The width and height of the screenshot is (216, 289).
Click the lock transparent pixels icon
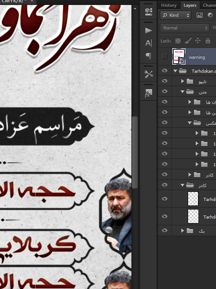(178, 41)
